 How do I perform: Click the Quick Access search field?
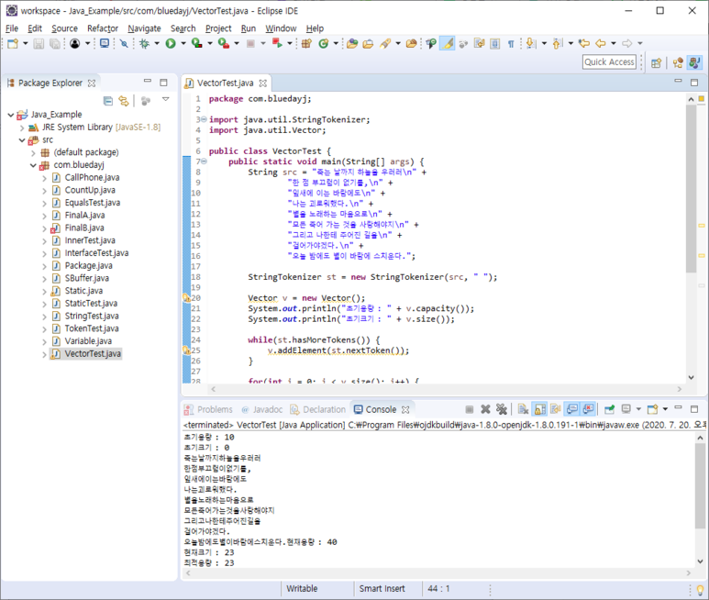(x=609, y=62)
